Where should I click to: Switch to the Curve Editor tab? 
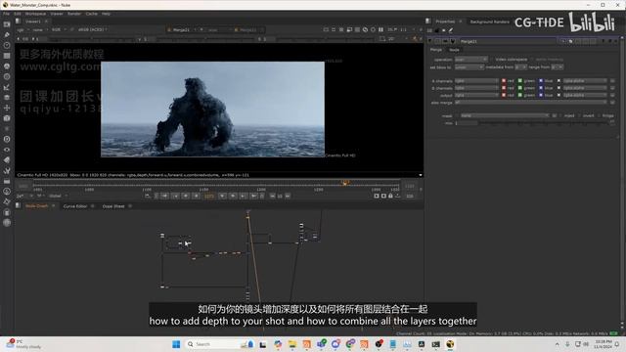click(x=75, y=206)
